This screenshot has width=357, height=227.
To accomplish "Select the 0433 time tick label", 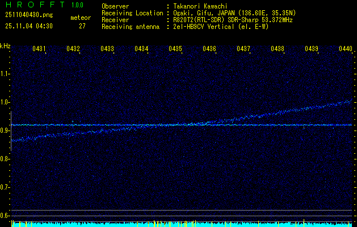I will tap(107, 49).
